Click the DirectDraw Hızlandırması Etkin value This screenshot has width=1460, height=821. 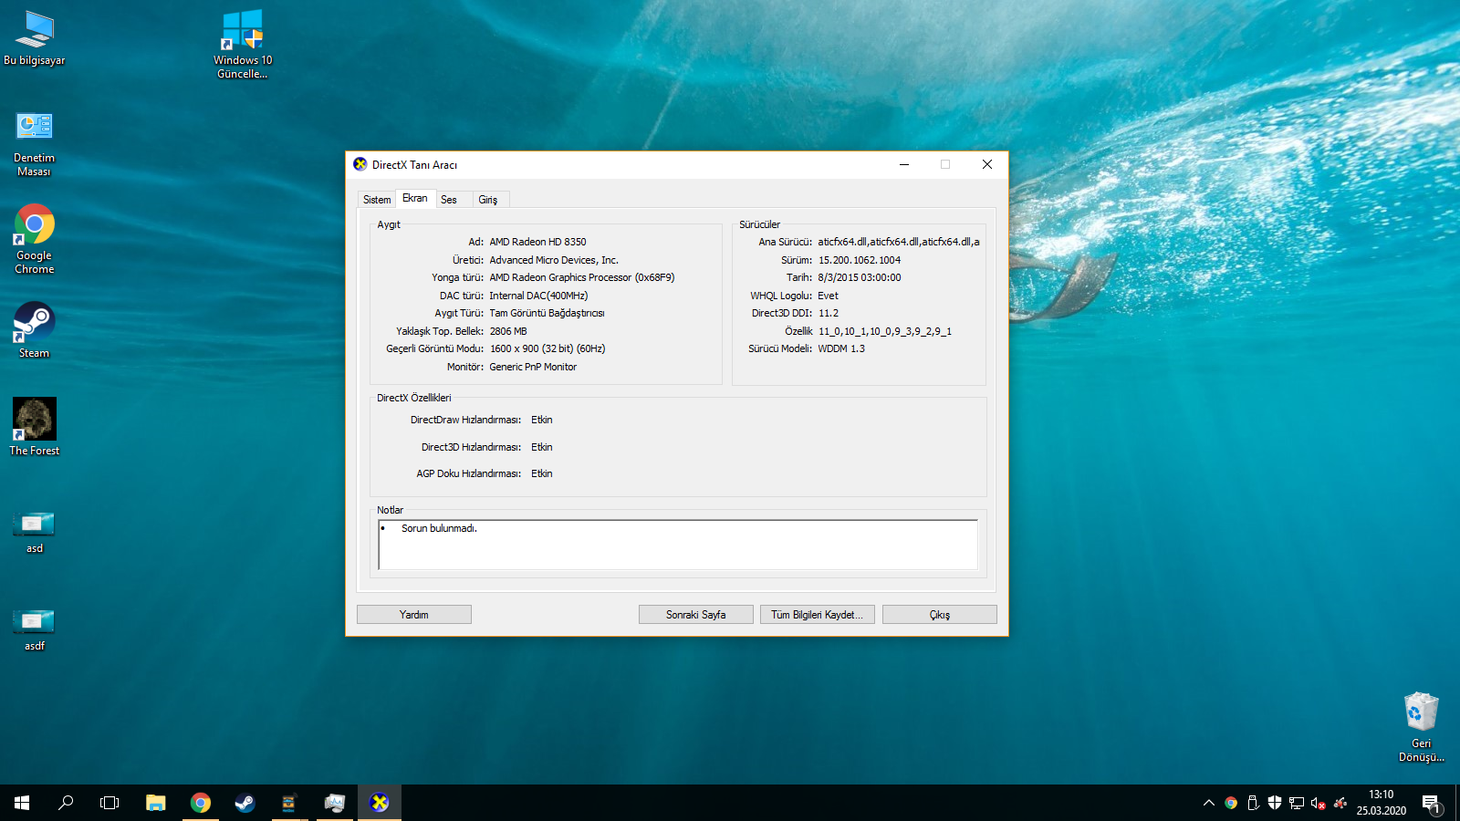[x=542, y=420]
